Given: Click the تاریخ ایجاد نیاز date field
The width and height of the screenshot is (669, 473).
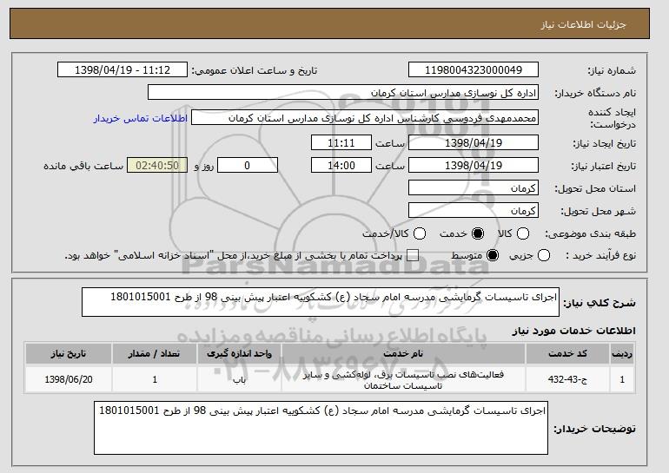Looking at the screenshot, I should point(474,142).
